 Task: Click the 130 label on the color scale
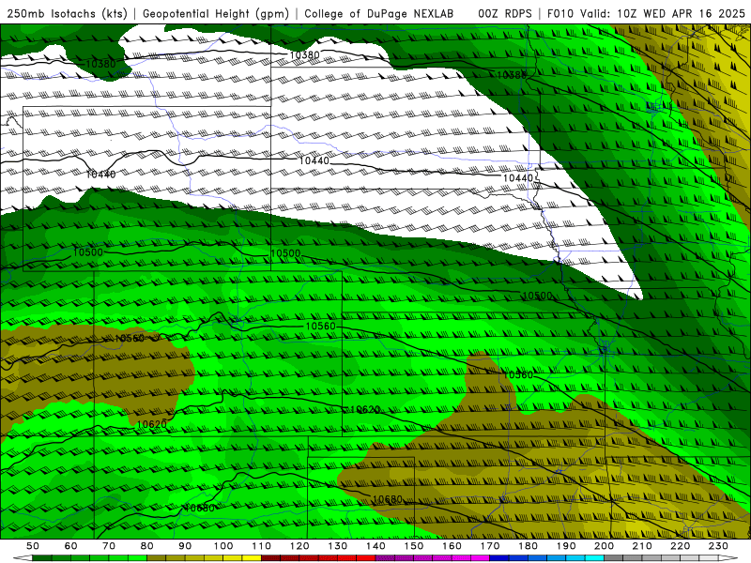click(337, 546)
